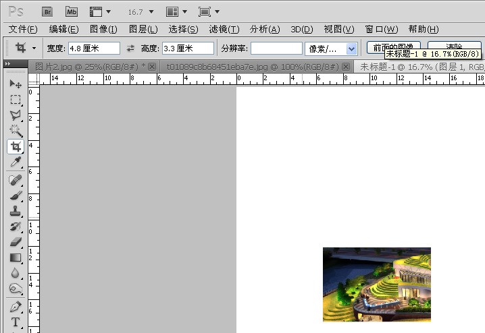This screenshot has height=333, width=485.
Task: Select the Blur tool
Action: 16,273
